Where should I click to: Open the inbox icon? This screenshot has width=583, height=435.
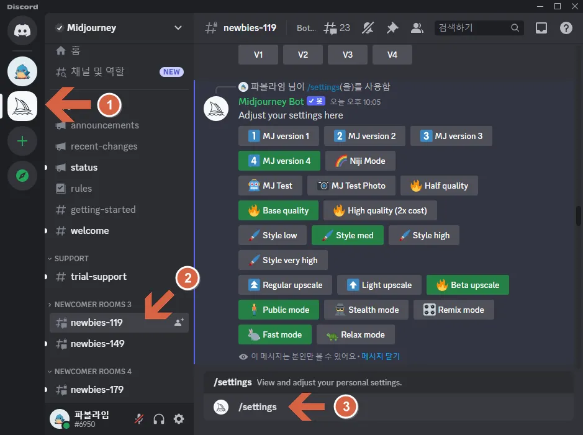click(541, 28)
